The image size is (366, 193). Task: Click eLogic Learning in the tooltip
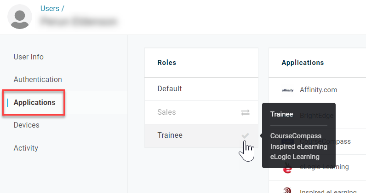295,157
